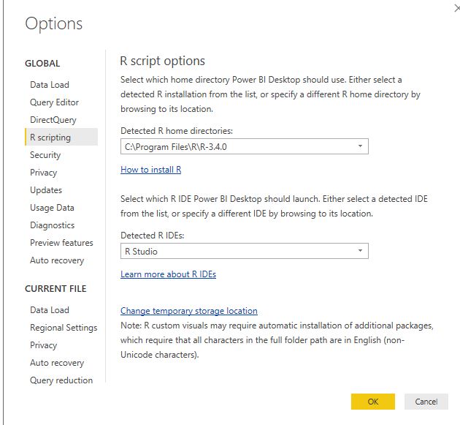Viewport: 460px width, 425px height.
Task: Open Current File Auto recovery settings
Action: 57,363
